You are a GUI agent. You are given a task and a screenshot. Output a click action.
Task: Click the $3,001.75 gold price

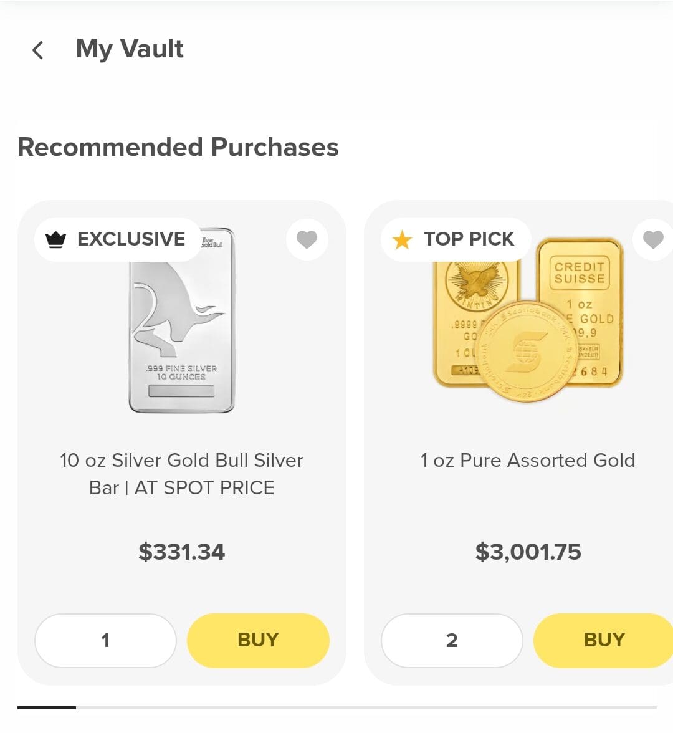(528, 552)
